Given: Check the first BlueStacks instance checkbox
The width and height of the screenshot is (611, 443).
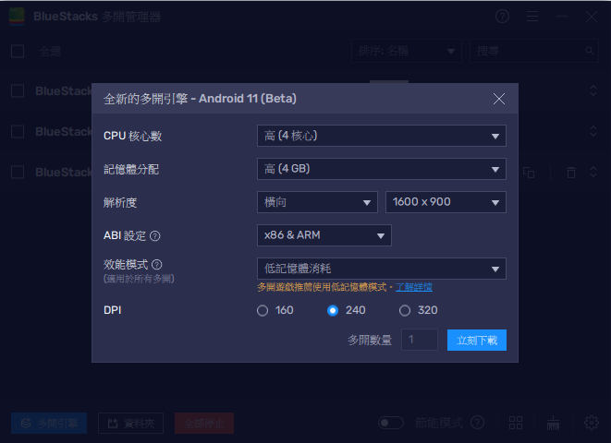Looking at the screenshot, I should point(18,91).
